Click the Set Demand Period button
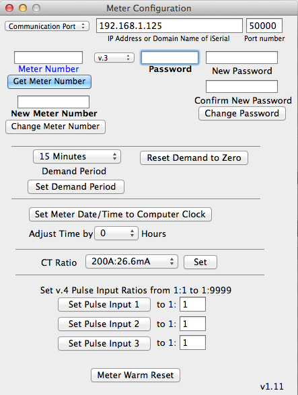 point(76,186)
